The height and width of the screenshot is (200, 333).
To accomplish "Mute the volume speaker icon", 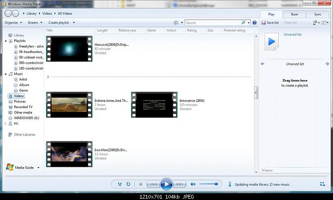I will 193,184.
